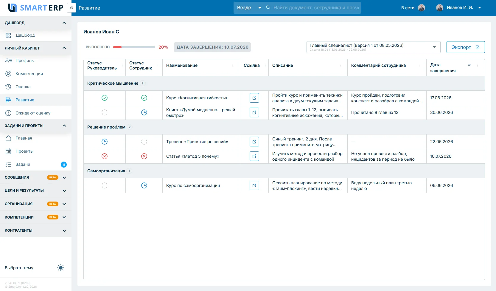Click the search magnifier icon
496x291 pixels.
(x=268, y=7)
